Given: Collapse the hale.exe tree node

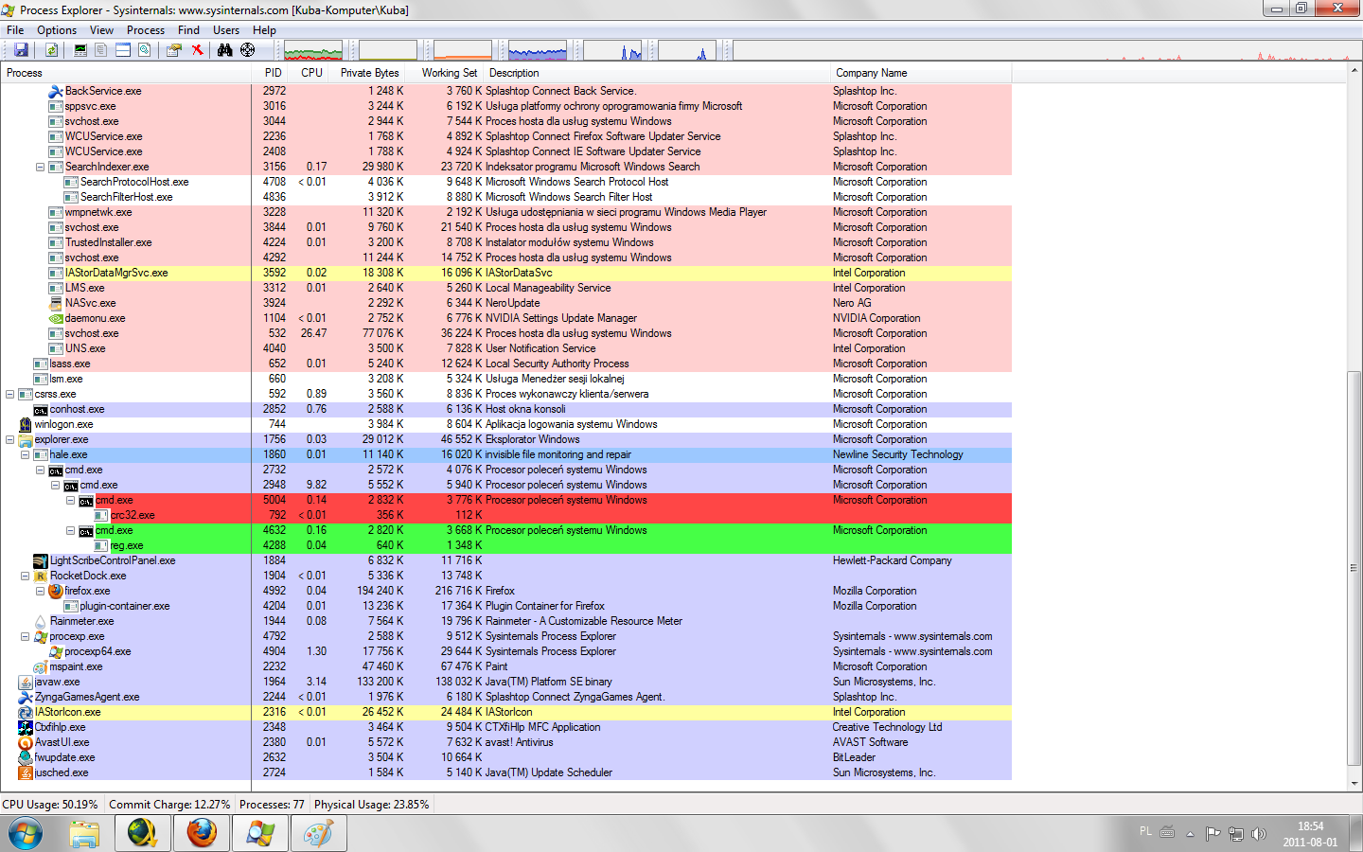Looking at the screenshot, I should tap(26, 454).
